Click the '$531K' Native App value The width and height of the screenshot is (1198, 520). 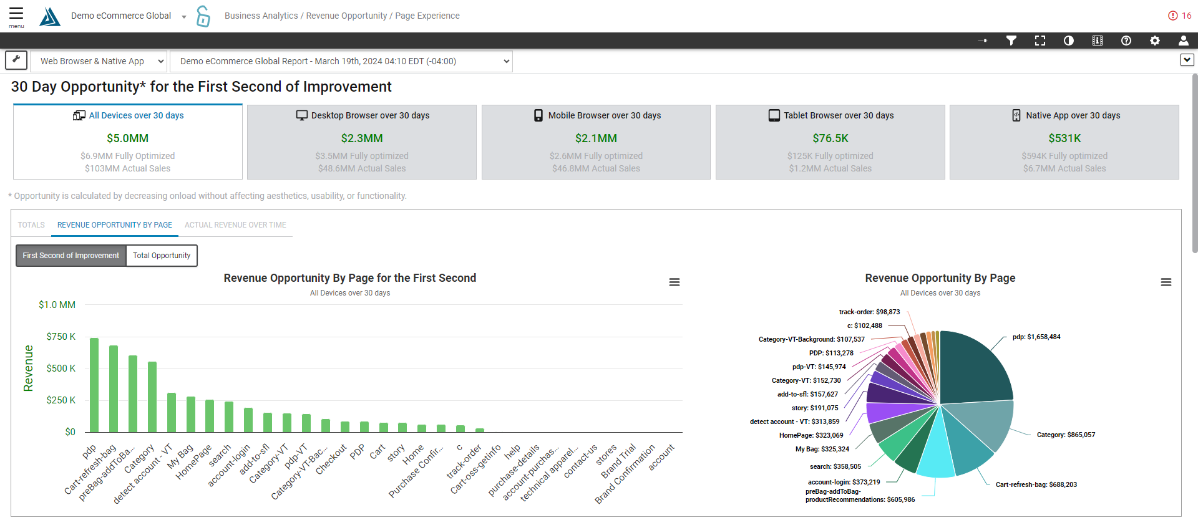click(x=1064, y=138)
